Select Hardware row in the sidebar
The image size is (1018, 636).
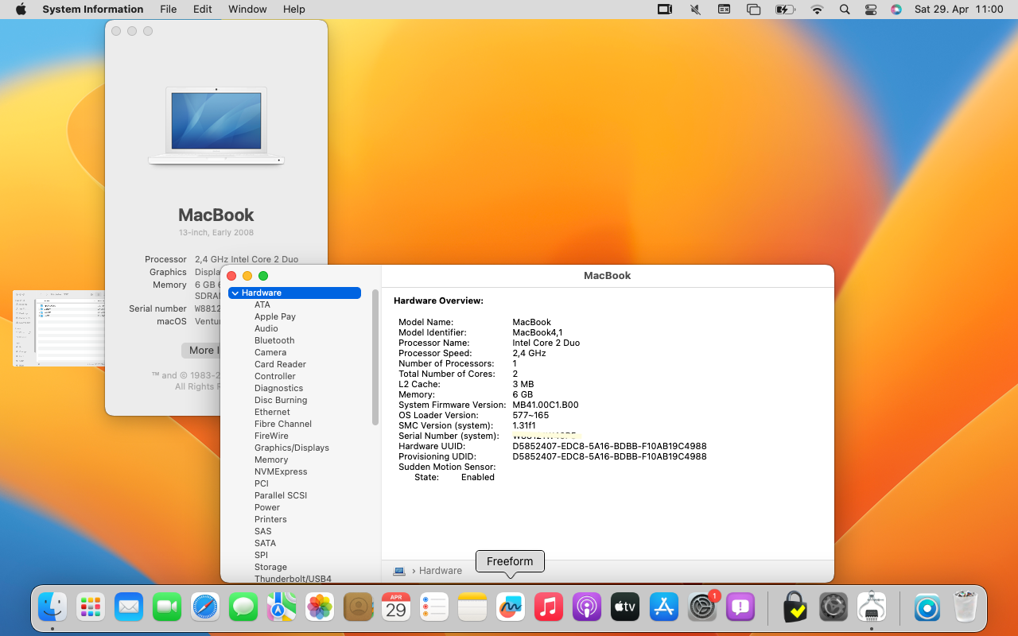click(x=294, y=293)
